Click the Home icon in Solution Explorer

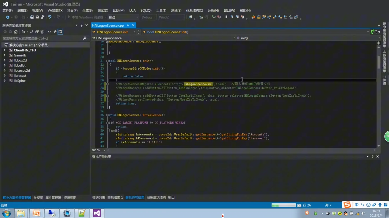(x=16, y=32)
